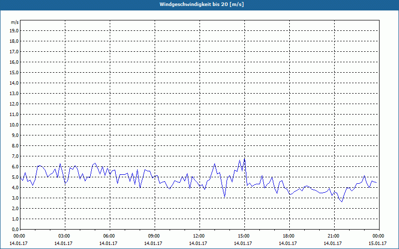Click the '15,0' y-axis value

coord(14,72)
